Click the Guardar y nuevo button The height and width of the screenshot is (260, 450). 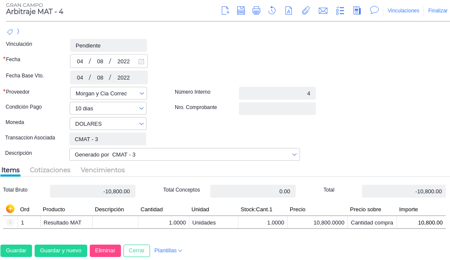[x=61, y=251]
